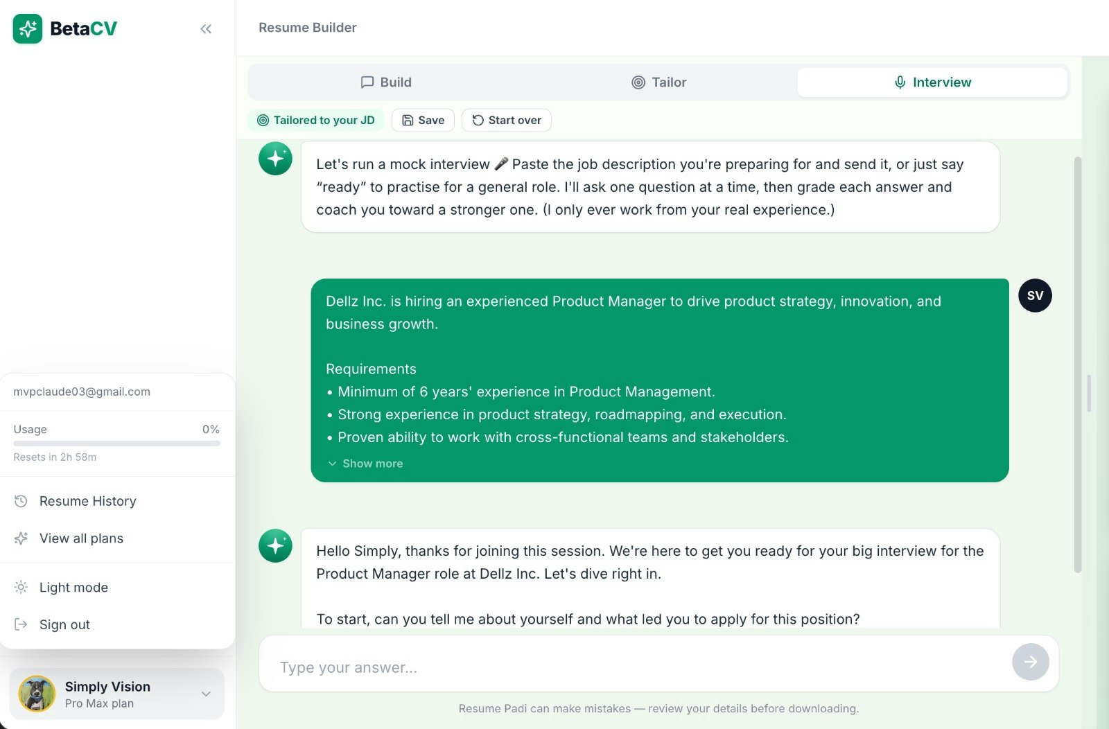Send the answer with arrow button
This screenshot has height=729, width=1109.
[1031, 662]
